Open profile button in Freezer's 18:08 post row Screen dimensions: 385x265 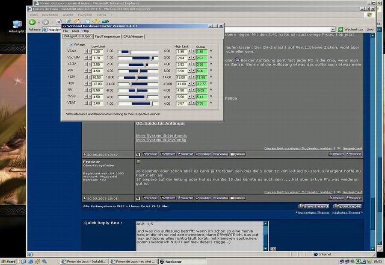pyautogui.click(x=150, y=198)
